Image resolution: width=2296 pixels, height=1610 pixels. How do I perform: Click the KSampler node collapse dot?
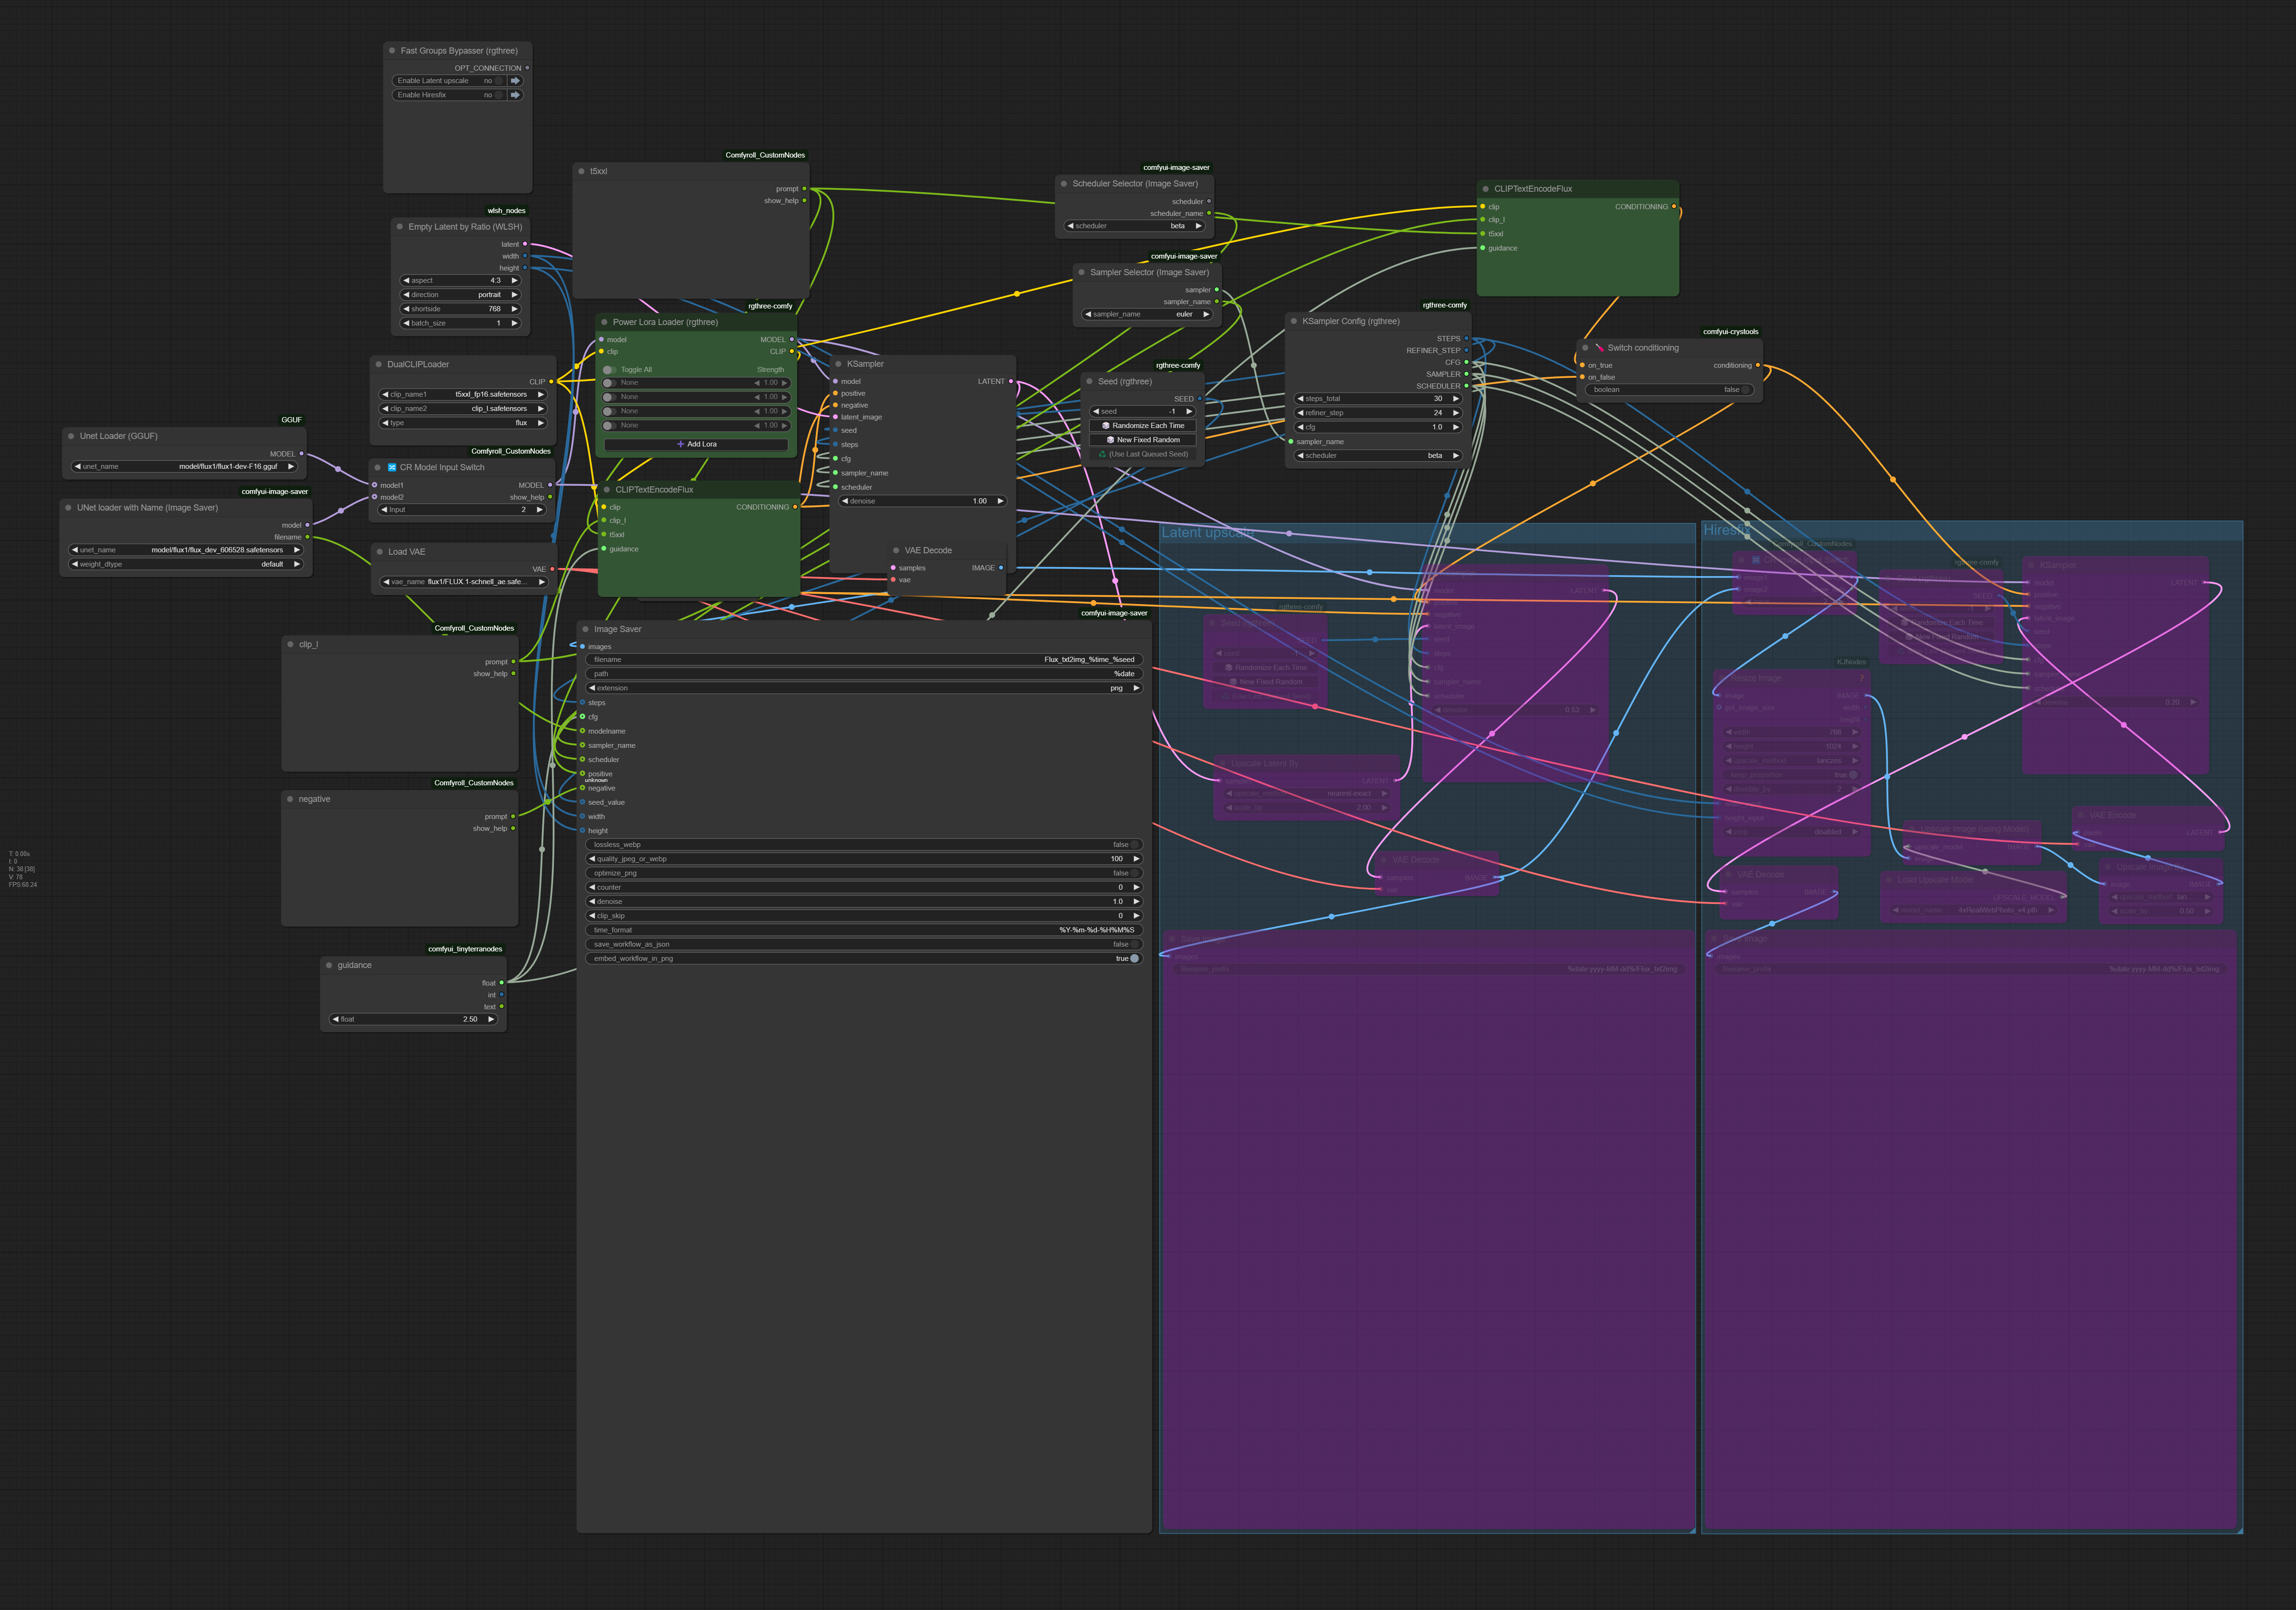pos(838,364)
